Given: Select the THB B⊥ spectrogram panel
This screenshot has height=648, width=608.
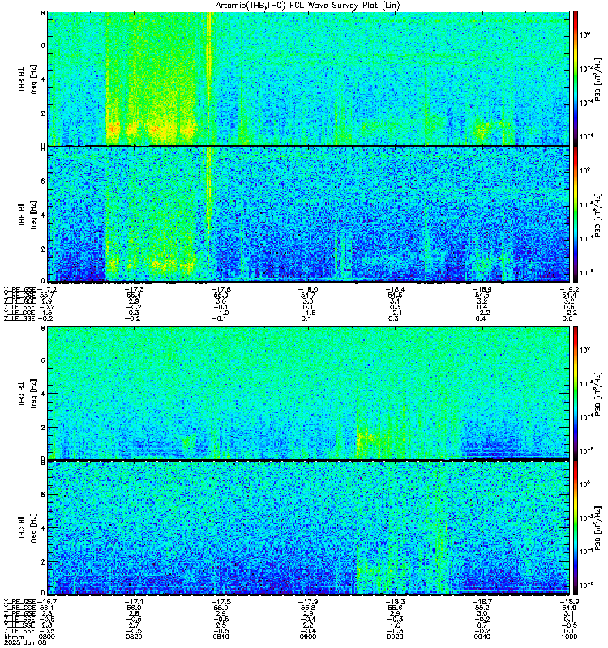Looking at the screenshot, I should (308, 78).
